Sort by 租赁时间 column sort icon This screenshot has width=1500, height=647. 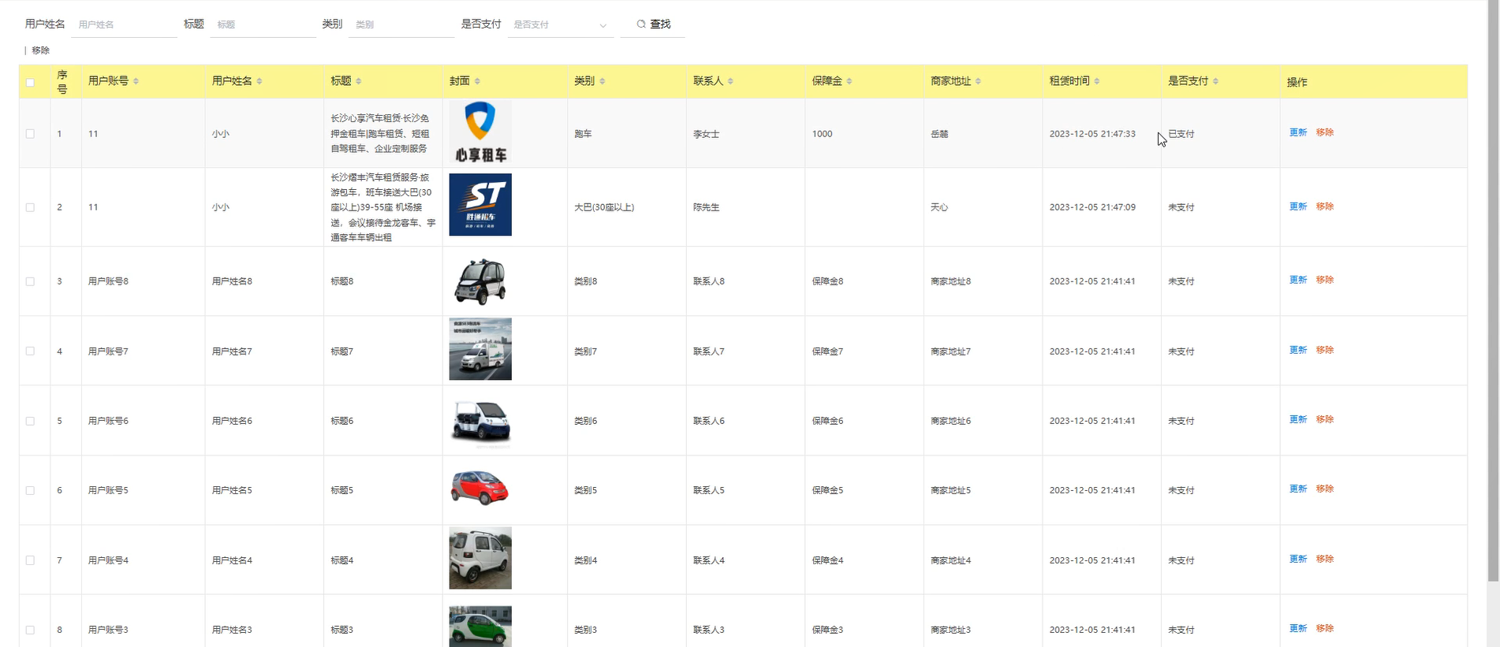(x=1097, y=81)
